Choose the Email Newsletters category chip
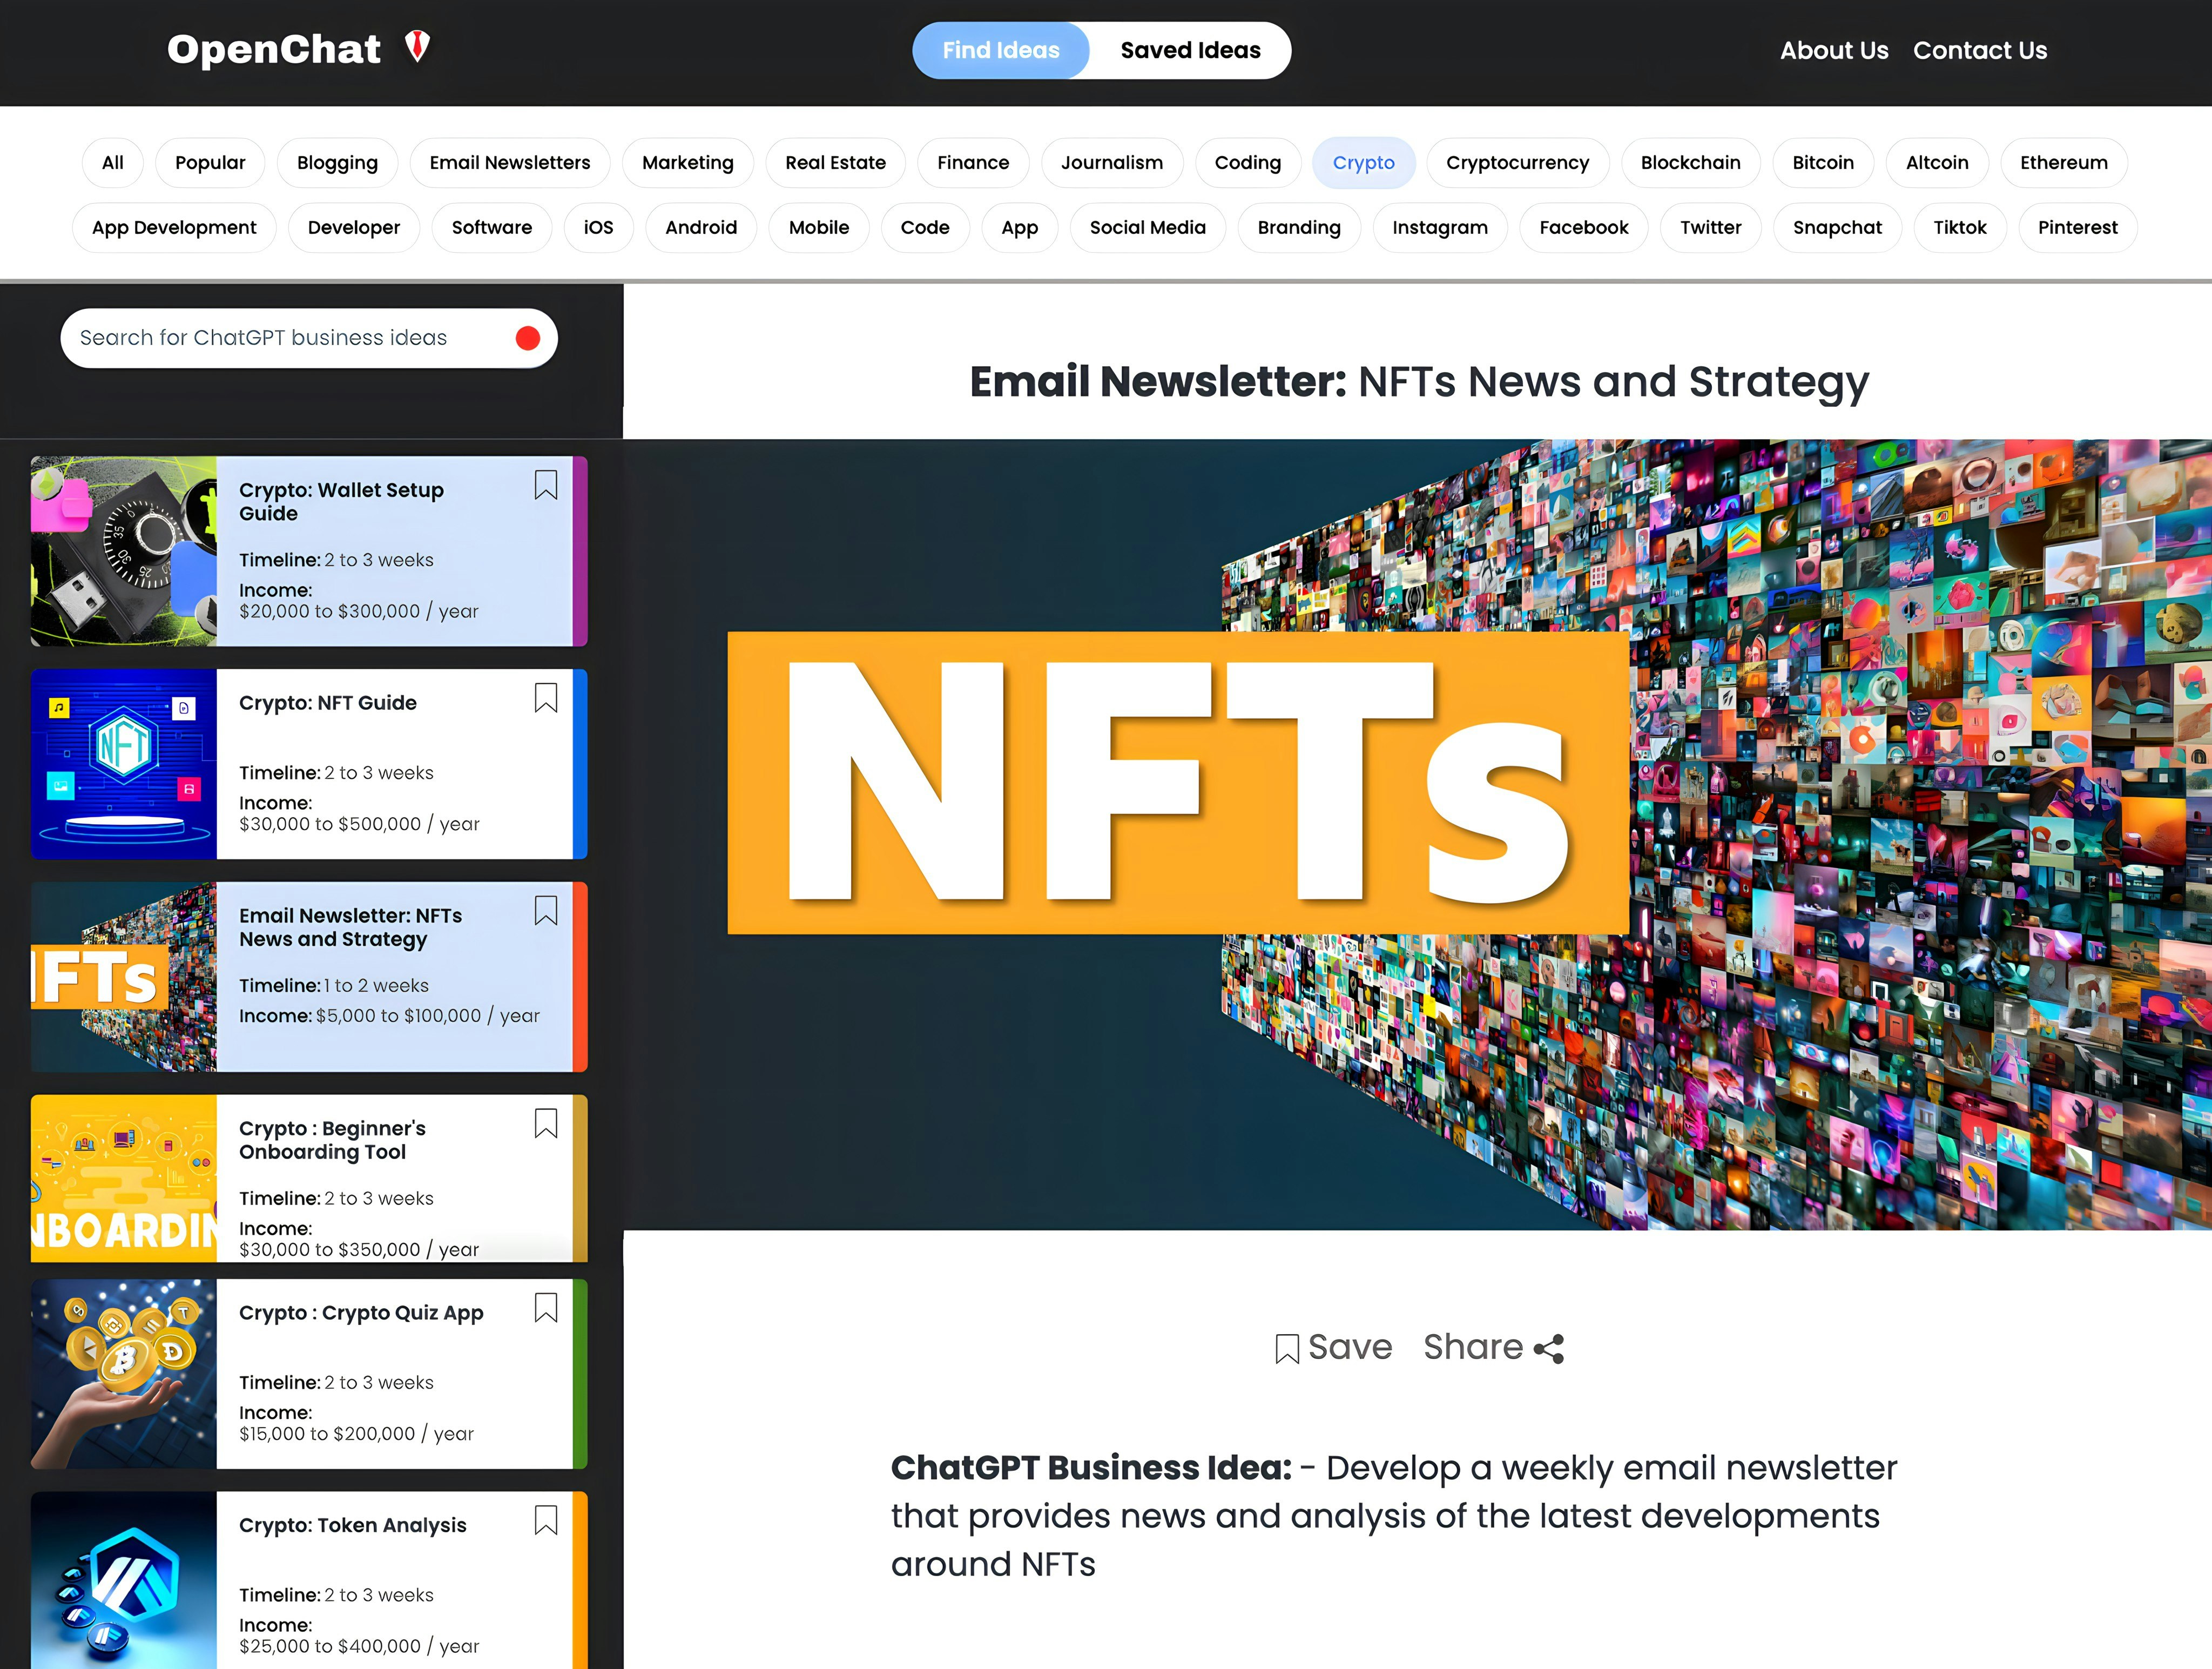This screenshot has height=1669, width=2212. coord(509,163)
